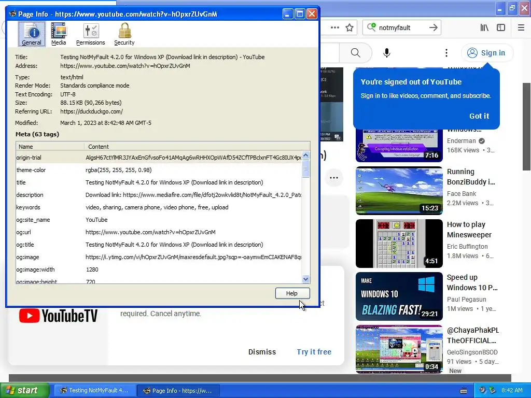
Task: Click Try it free on YouTube TV promo
Action: pos(314,352)
